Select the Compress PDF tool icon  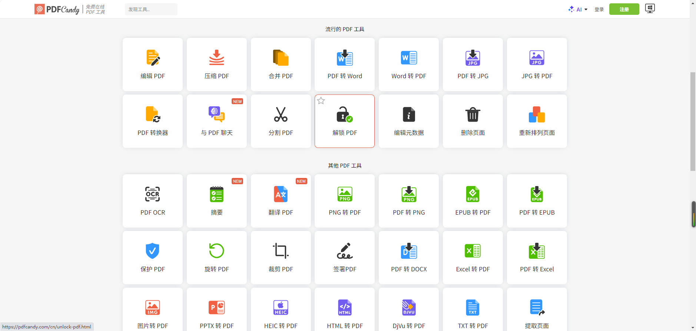pyautogui.click(x=217, y=58)
